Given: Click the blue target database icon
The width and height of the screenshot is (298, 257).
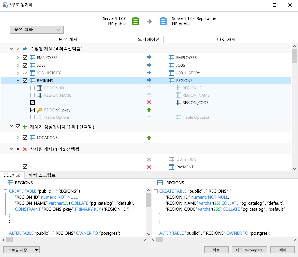Looking at the screenshot, I should [x=163, y=21].
